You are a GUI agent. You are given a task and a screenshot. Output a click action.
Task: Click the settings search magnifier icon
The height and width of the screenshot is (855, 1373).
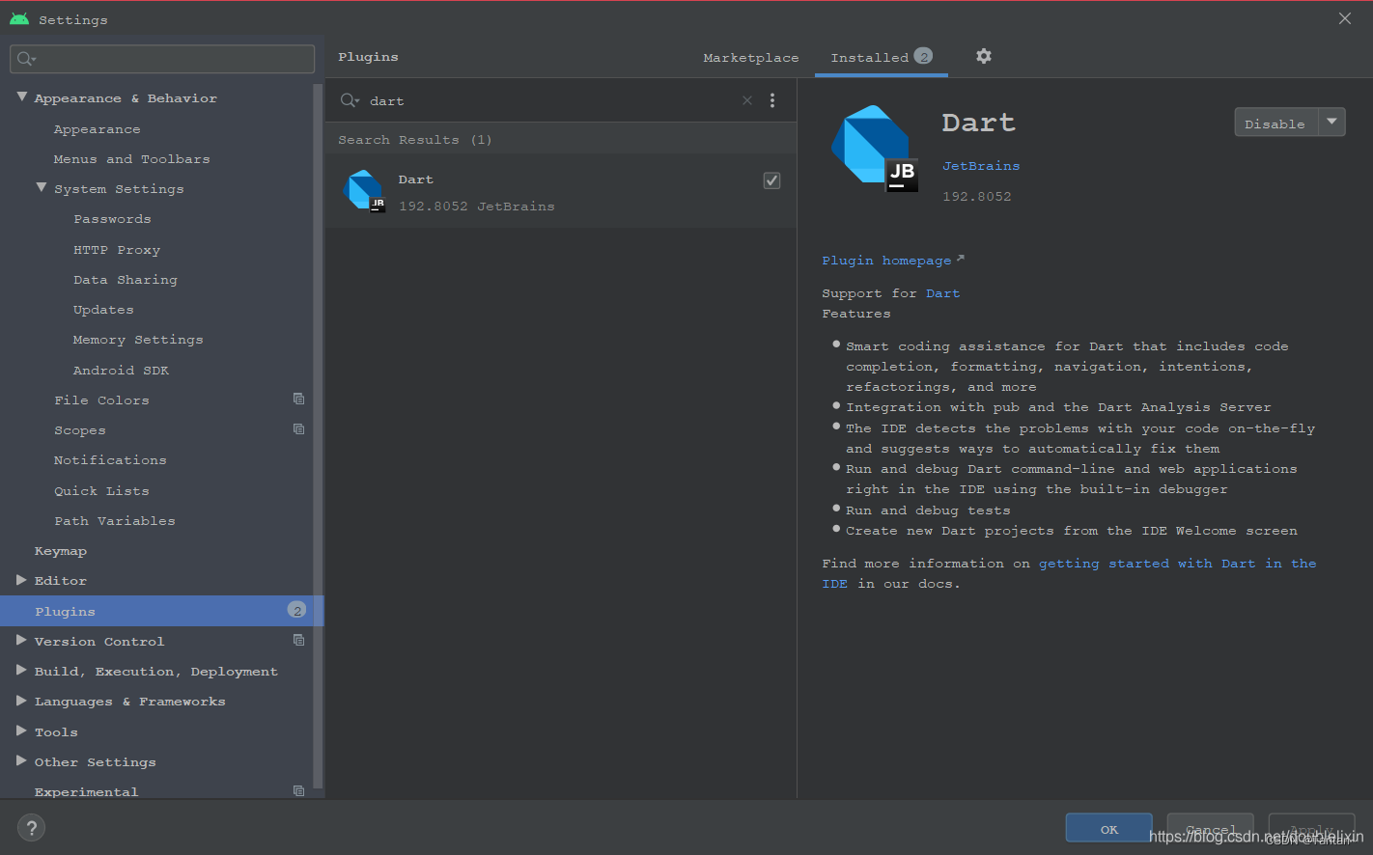(26, 59)
